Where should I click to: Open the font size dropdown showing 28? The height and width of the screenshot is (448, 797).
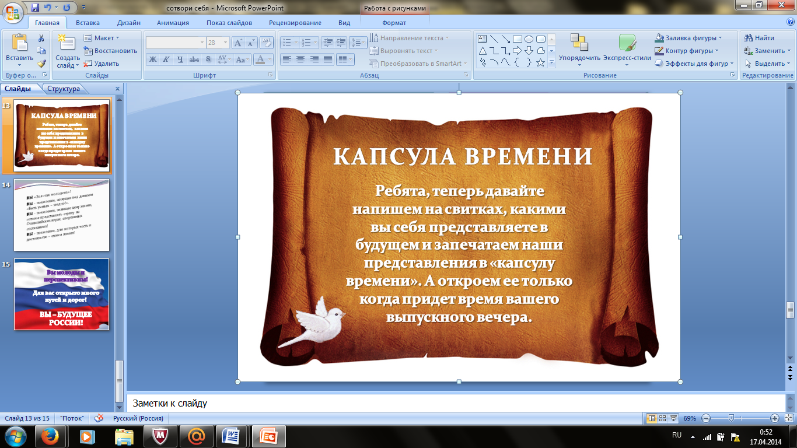[218, 43]
